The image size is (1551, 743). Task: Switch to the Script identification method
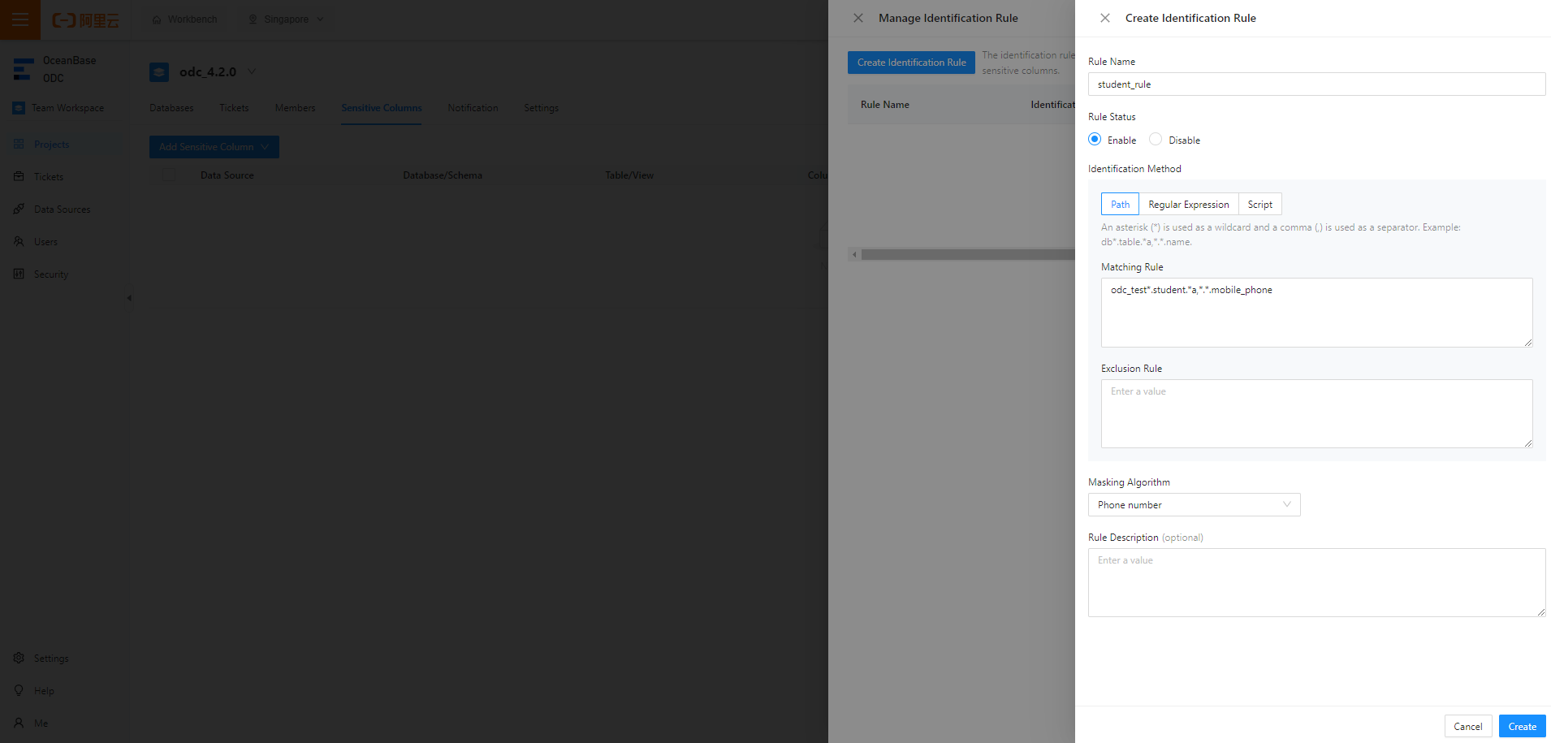pyautogui.click(x=1259, y=205)
